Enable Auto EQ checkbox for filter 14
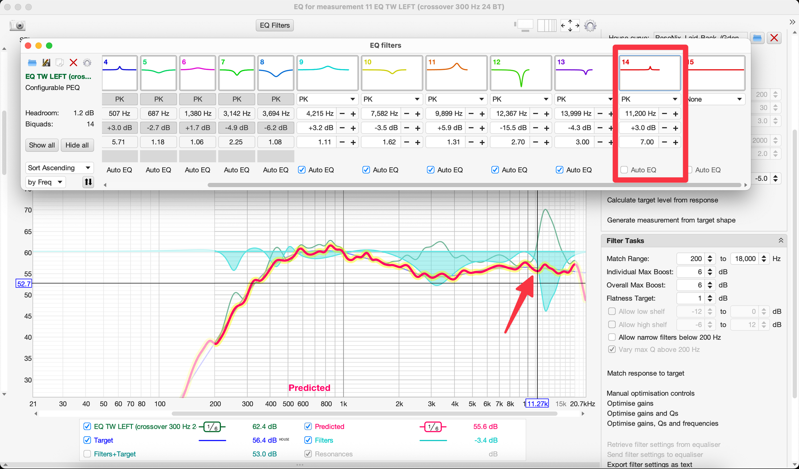The width and height of the screenshot is (799, 469). point(624,170)
